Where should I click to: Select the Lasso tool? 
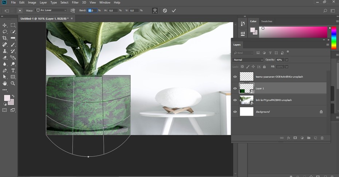tap(5, 32)
